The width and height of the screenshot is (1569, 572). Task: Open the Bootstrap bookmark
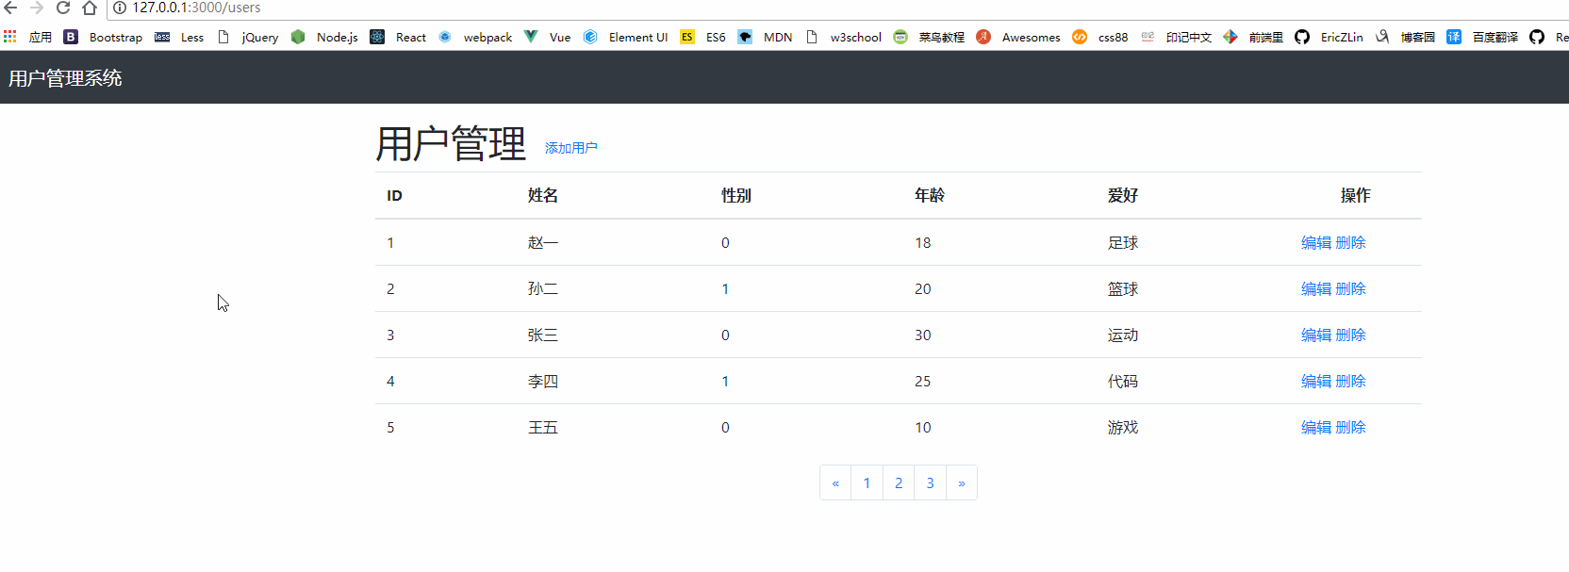[x=104, y=37]
